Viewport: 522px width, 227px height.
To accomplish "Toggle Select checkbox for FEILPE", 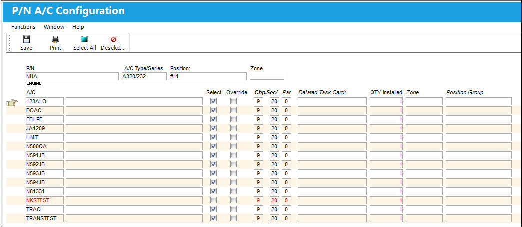I will [x=214, y=119].
